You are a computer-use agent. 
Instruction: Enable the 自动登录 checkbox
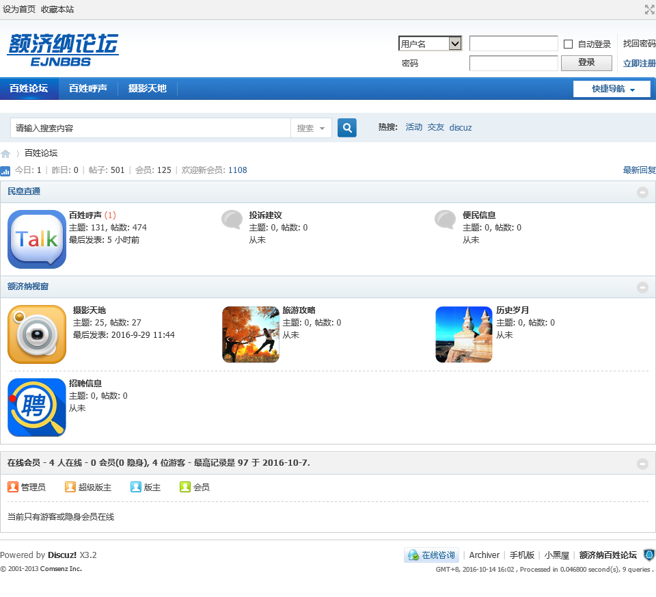(568, 44)
